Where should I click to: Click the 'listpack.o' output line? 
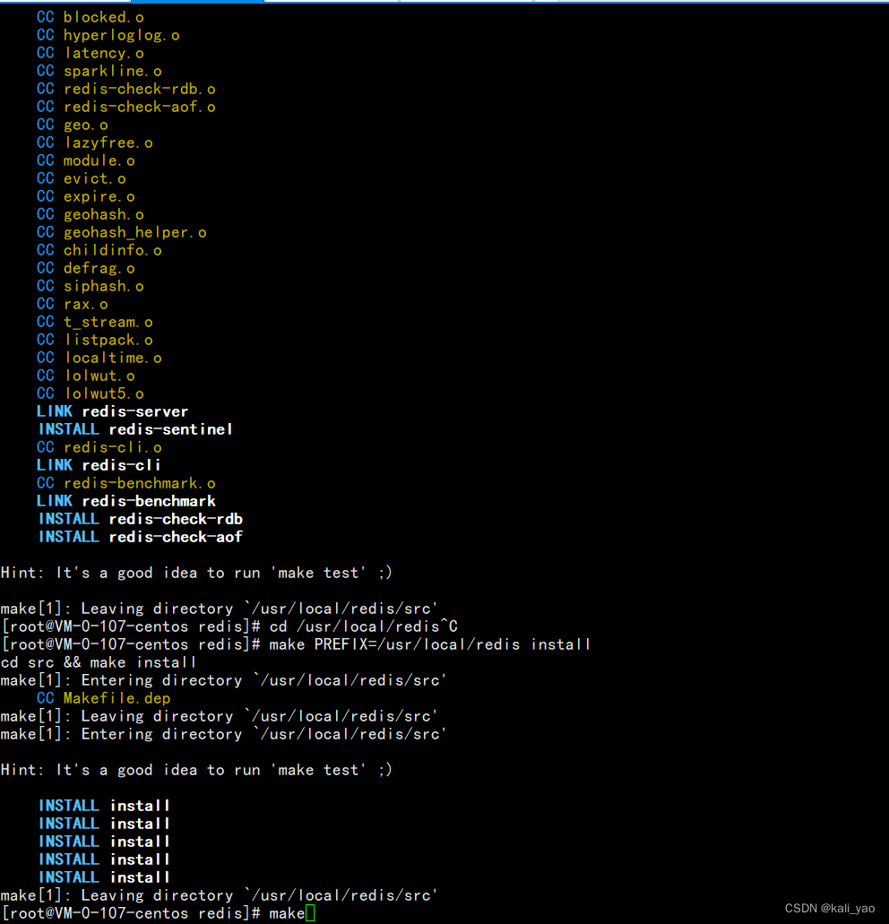click(x=95, y=340)
